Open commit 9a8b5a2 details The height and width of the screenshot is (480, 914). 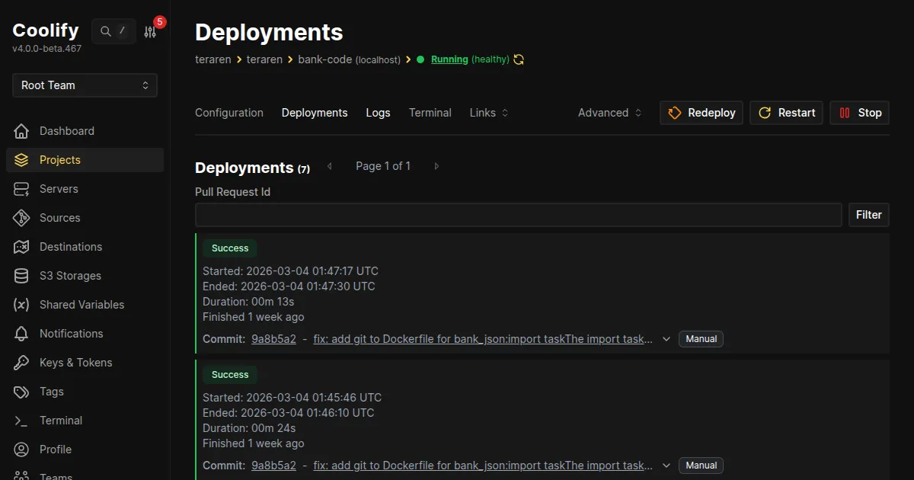(273, 338)
